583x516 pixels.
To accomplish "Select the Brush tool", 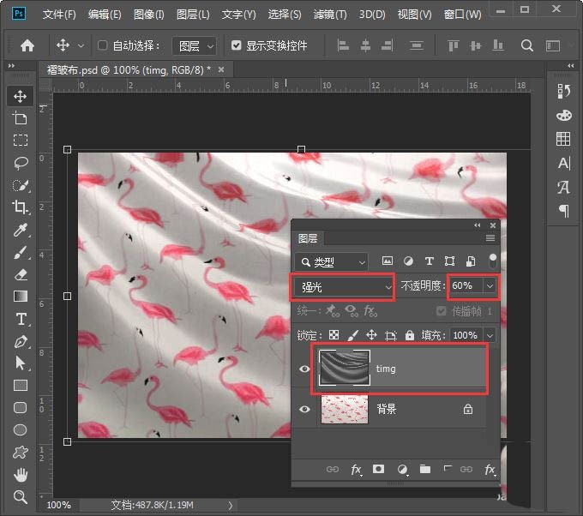I will [x=20, y=252].
